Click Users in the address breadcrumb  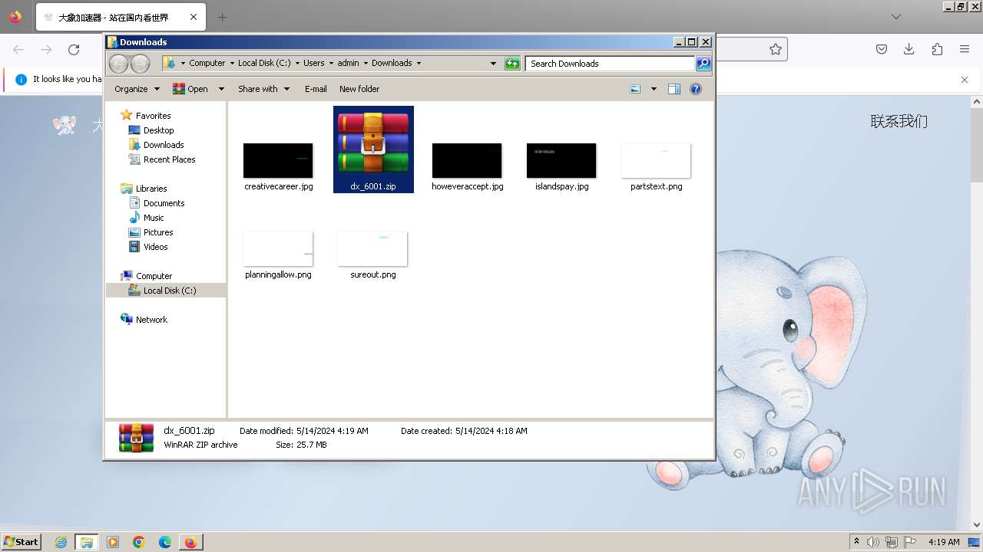313,63
